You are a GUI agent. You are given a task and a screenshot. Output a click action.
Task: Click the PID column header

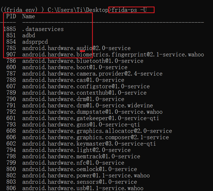coord(11,16)
